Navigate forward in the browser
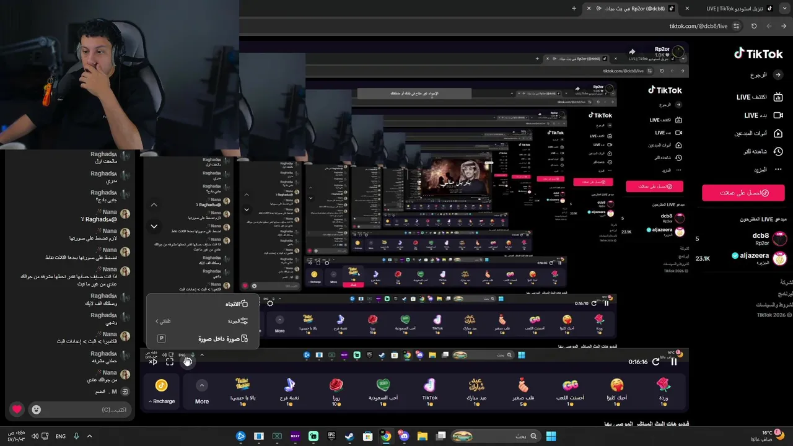 coord(769,26)
